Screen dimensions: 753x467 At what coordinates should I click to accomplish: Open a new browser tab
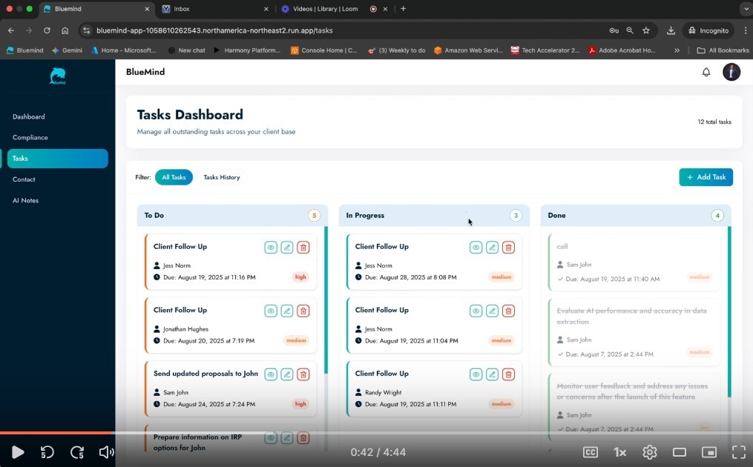click(403, 9)
